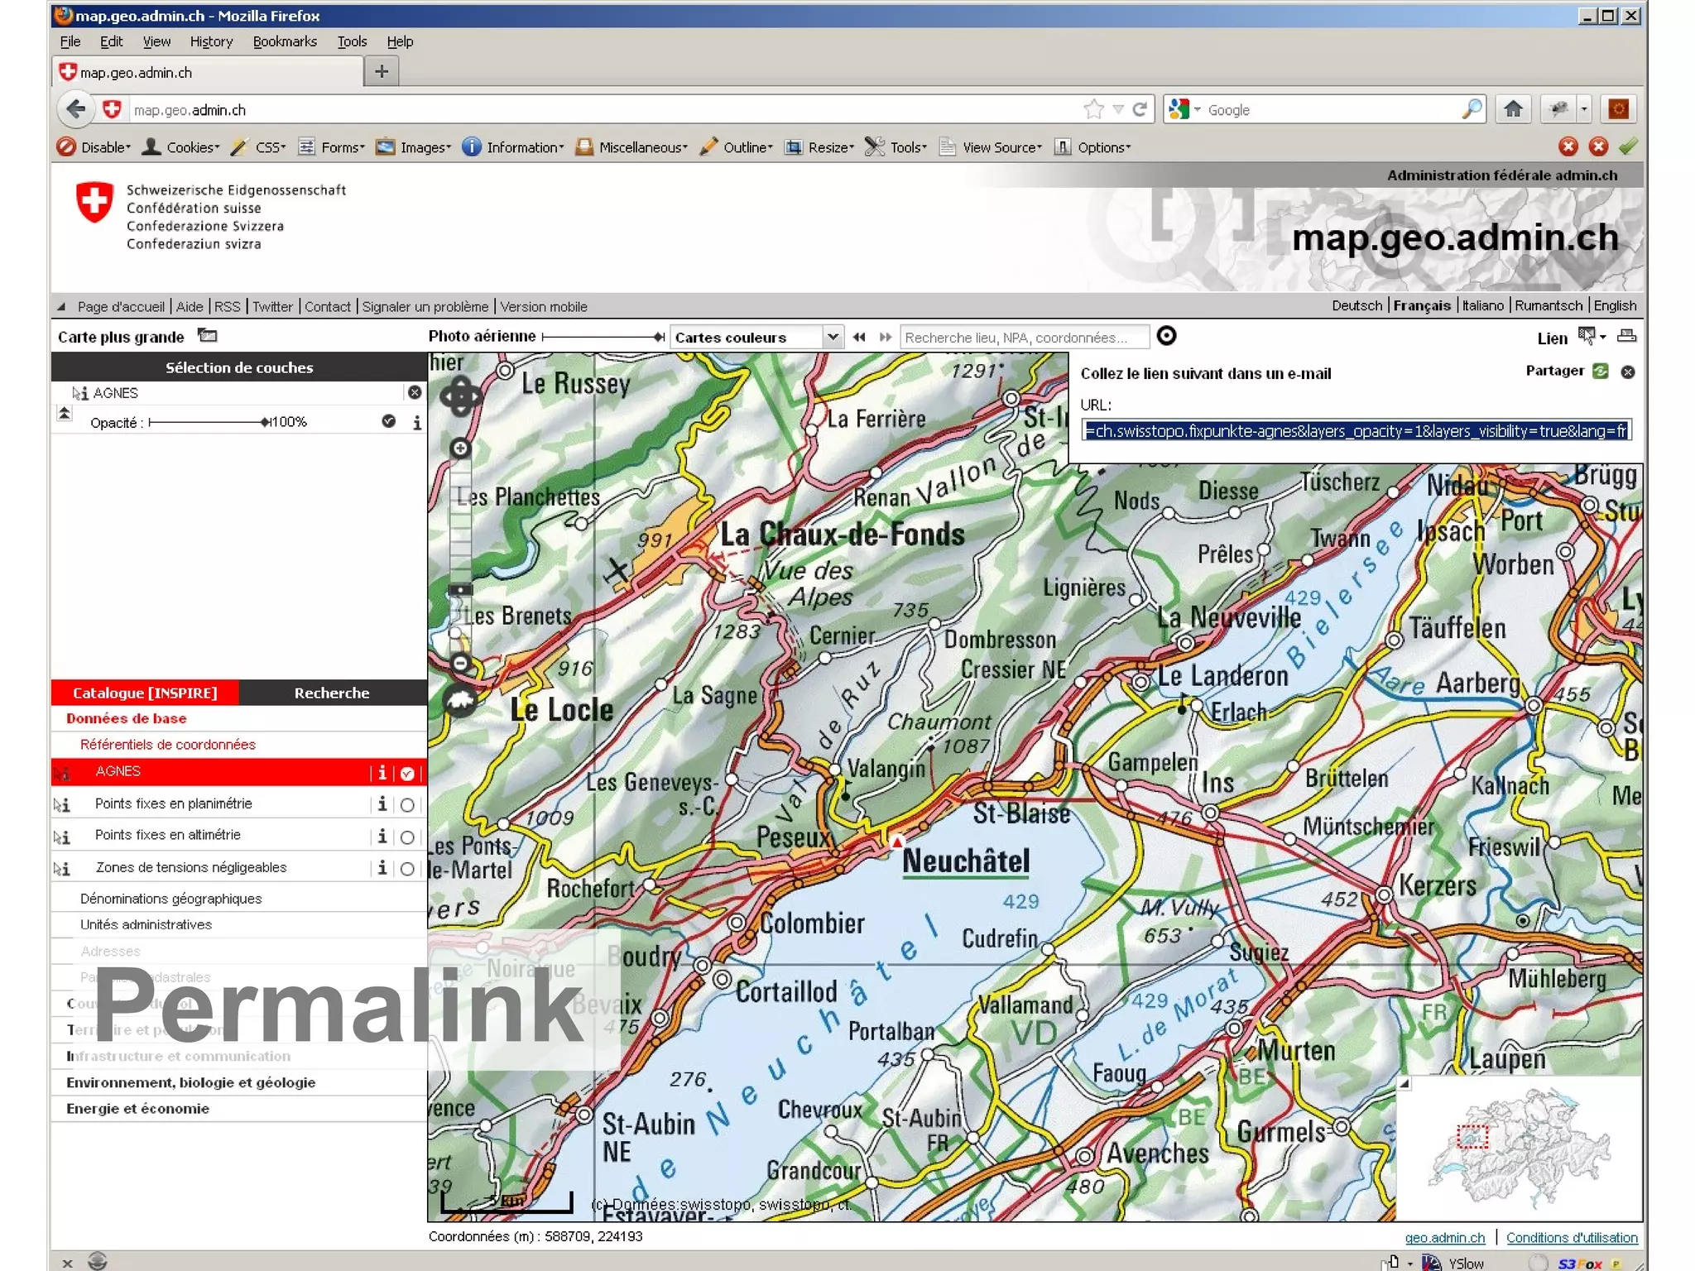Go to next map view arrow
Screen dimensions: 1695x1271
886,337
